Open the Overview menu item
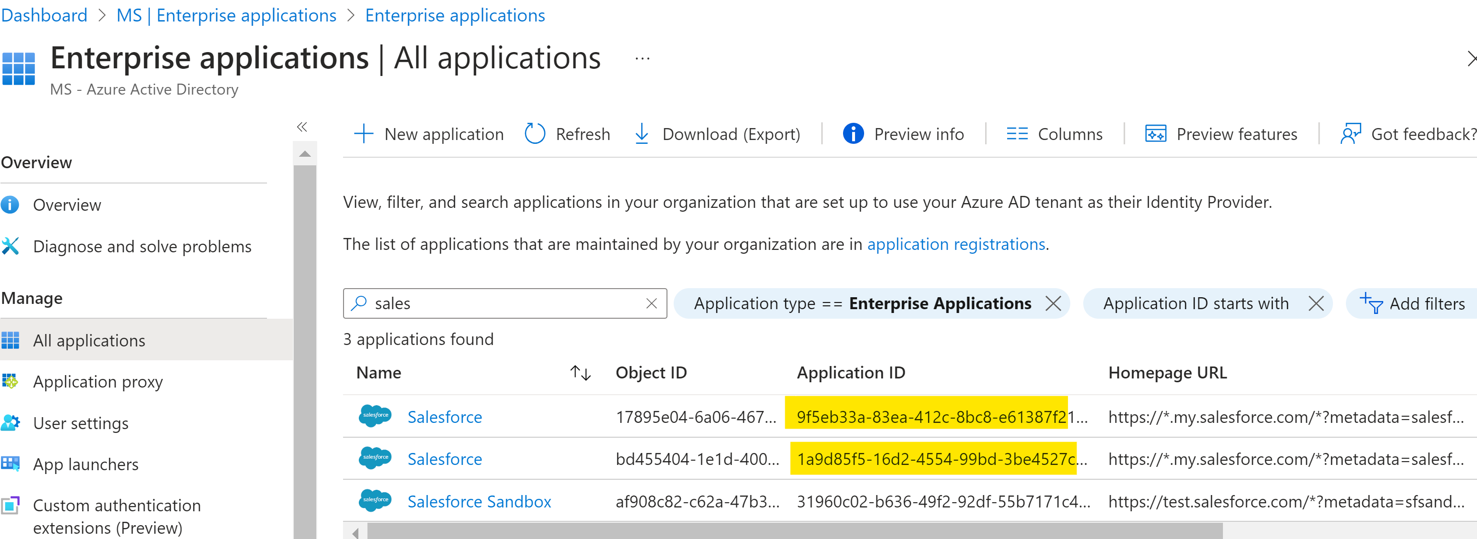 point(67,205)
